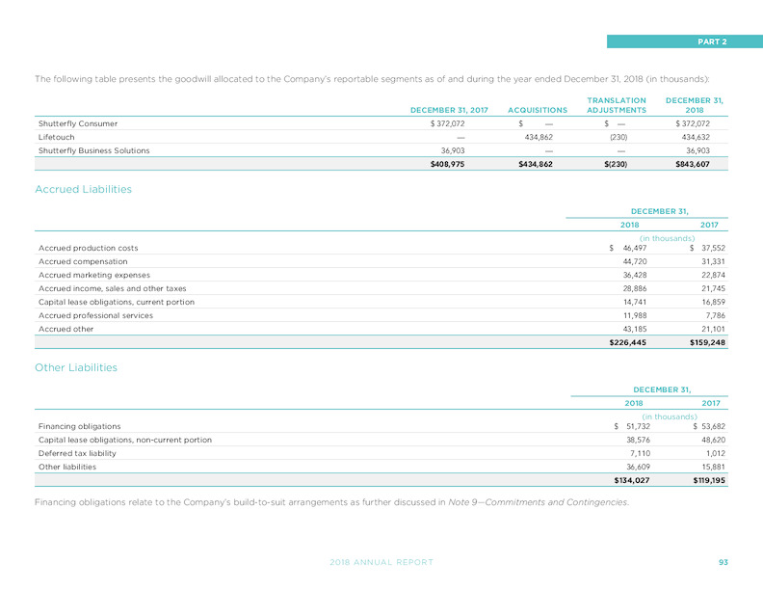Click the TRANSLATION ADJUSTMENTS column header
This screenshot has width=763, height=590.
click(x=617, y=105)
